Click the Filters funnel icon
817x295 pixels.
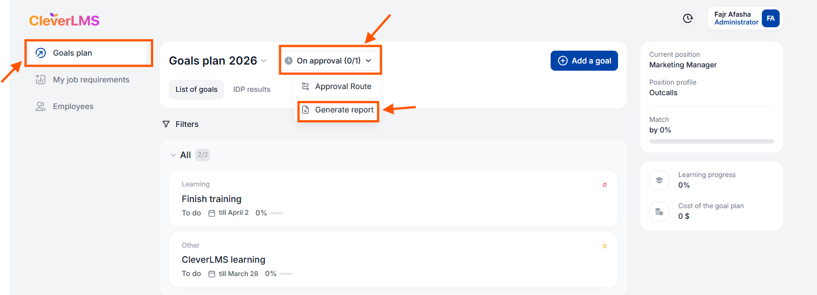(x=166, y=124)
